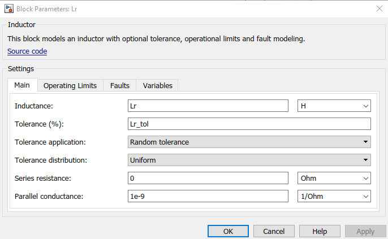
Task: Open the Series resistance Ohm unit dropdown
Action: [334, 178]
